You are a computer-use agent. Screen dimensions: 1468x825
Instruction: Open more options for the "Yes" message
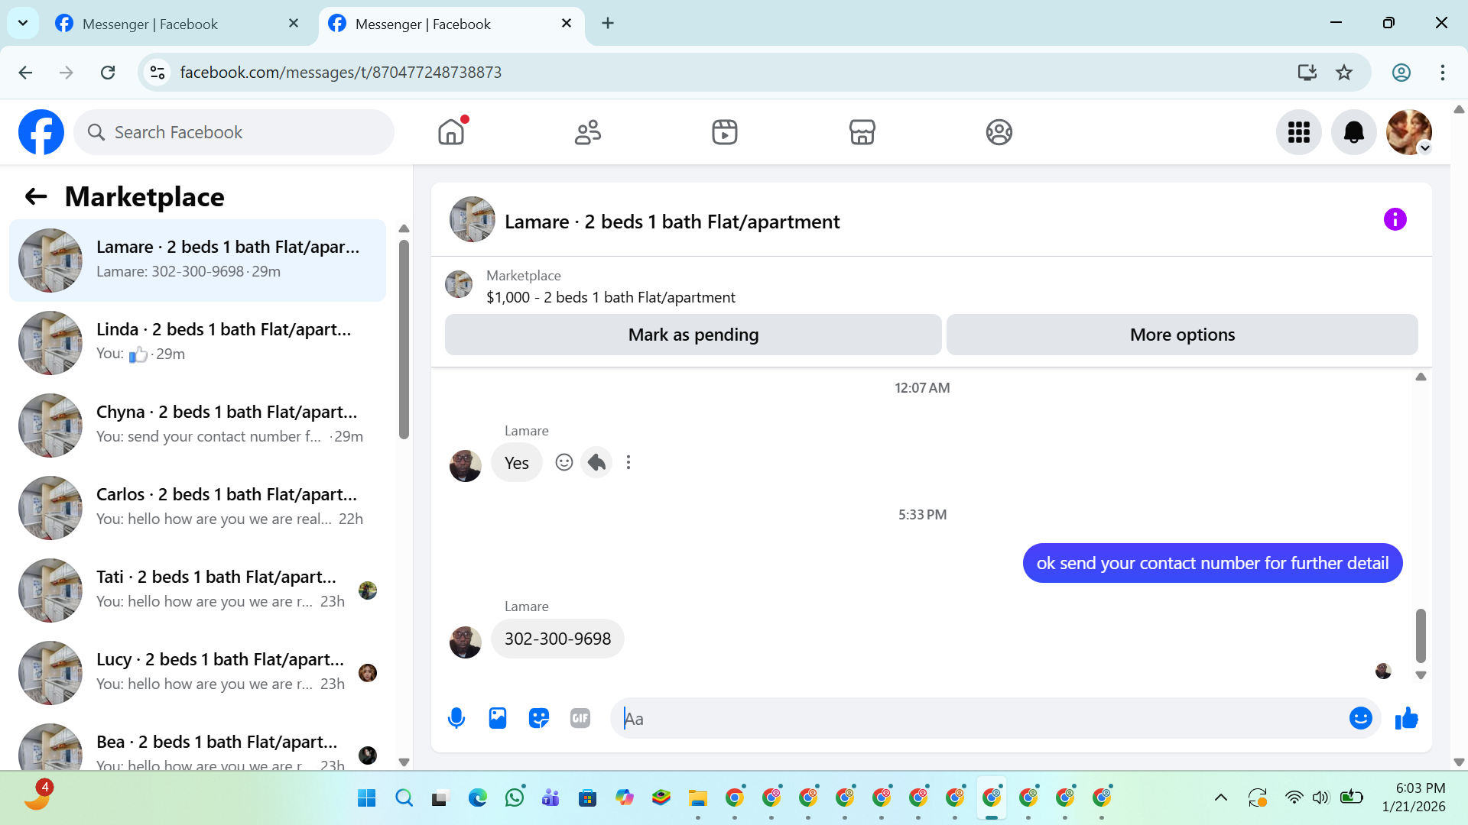pyautogui.click(x=628, y=462)
